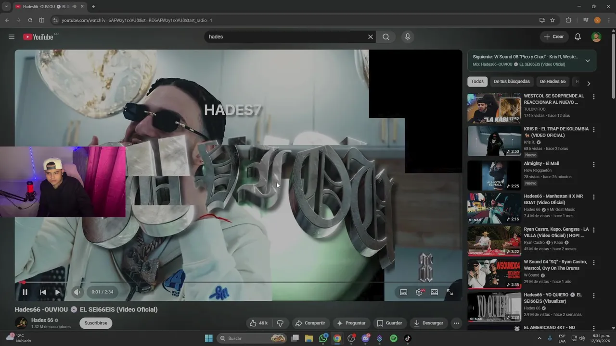
Task: Open YouTube notifications bell
Action: tap(578, 37)
